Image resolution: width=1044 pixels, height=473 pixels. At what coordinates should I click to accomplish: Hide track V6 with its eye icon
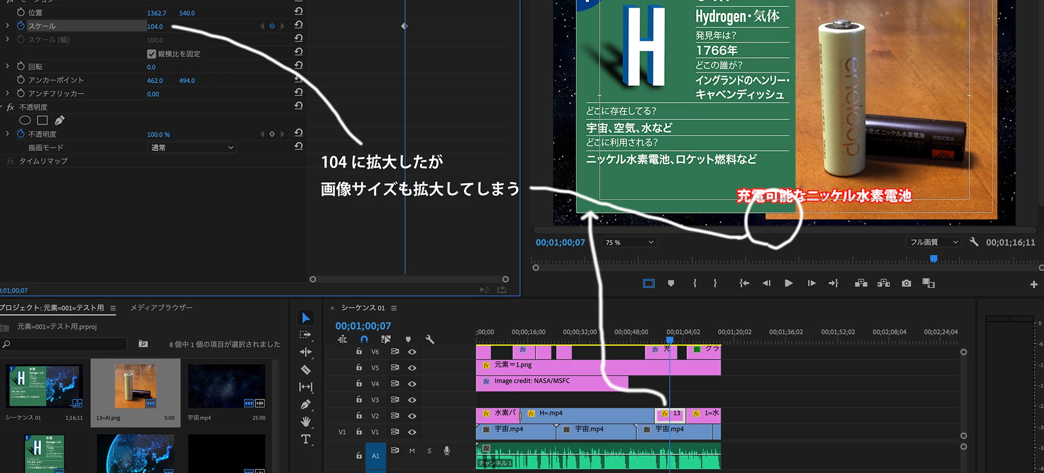412,352
